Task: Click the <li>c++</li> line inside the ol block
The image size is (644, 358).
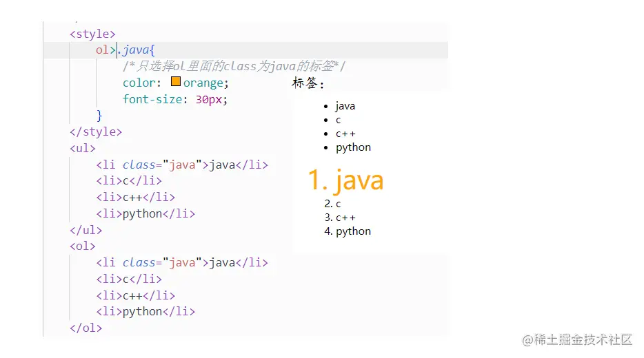Action: [136, 295]
